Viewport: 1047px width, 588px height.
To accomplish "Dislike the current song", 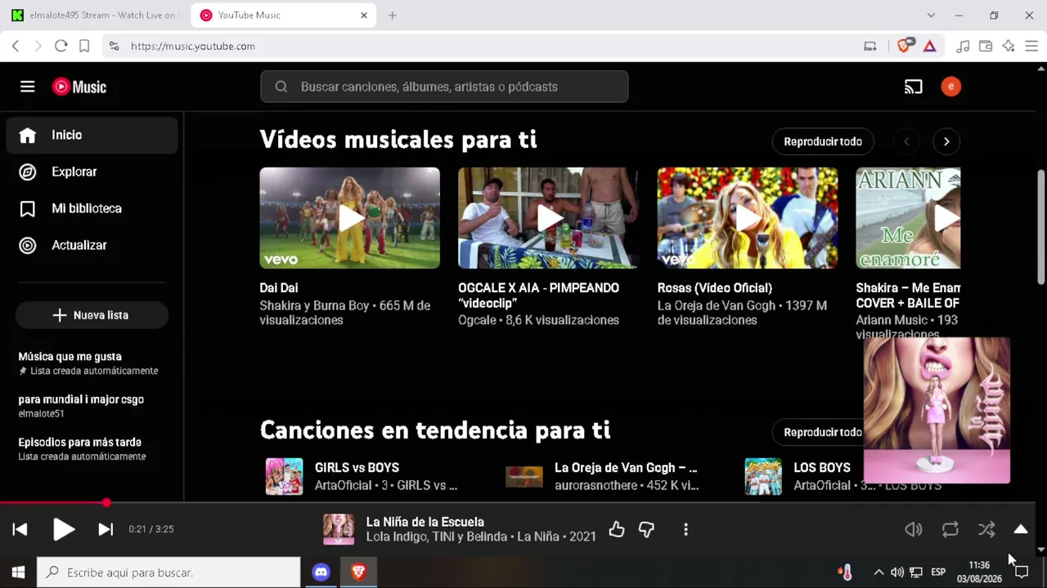I will (646, 530).
